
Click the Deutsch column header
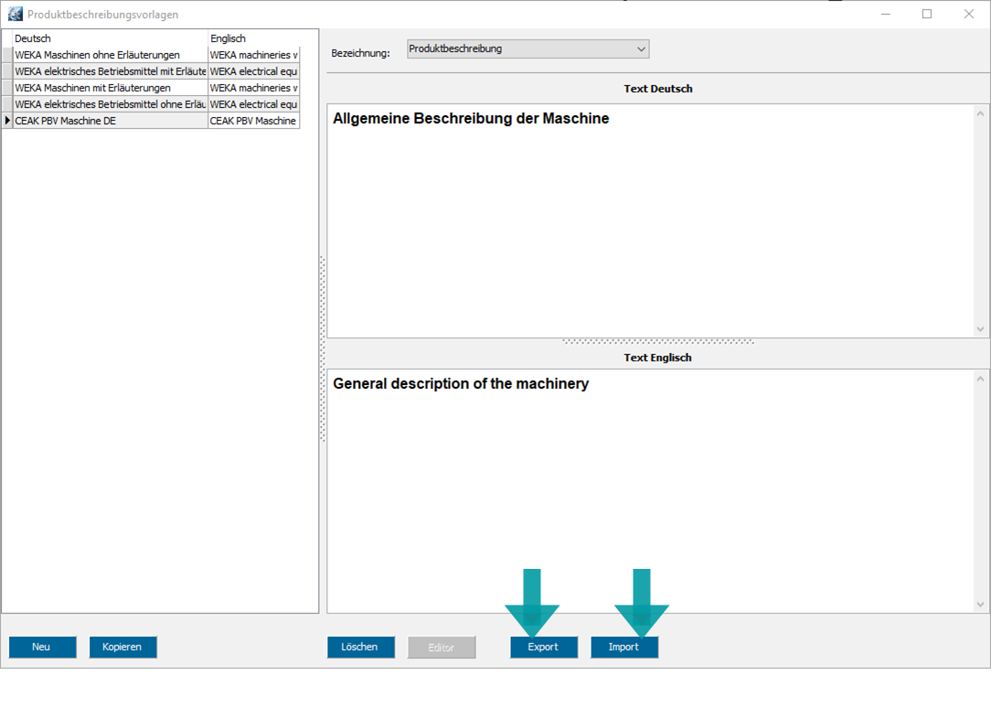[110, 38]
